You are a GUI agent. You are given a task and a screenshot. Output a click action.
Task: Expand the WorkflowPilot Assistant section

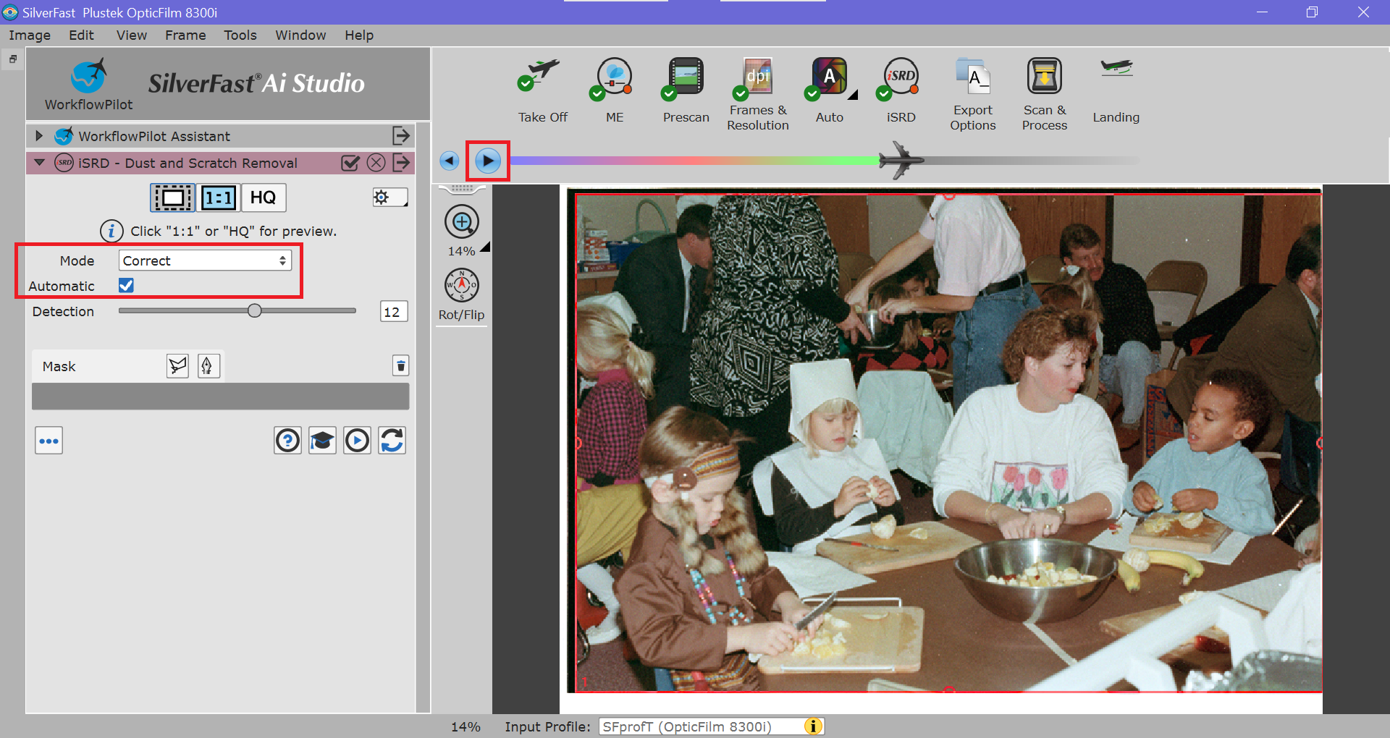coord(39,135)
